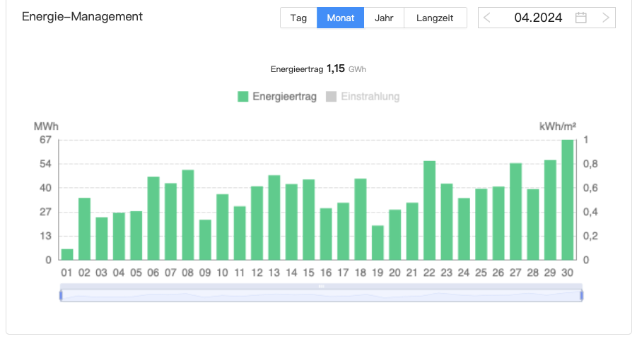Select the bar for day 01
This screenshot has height=358, width=637.
point(67,254)
